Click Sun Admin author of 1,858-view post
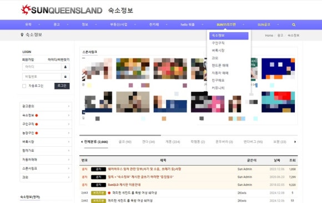 tap(245, 169)
